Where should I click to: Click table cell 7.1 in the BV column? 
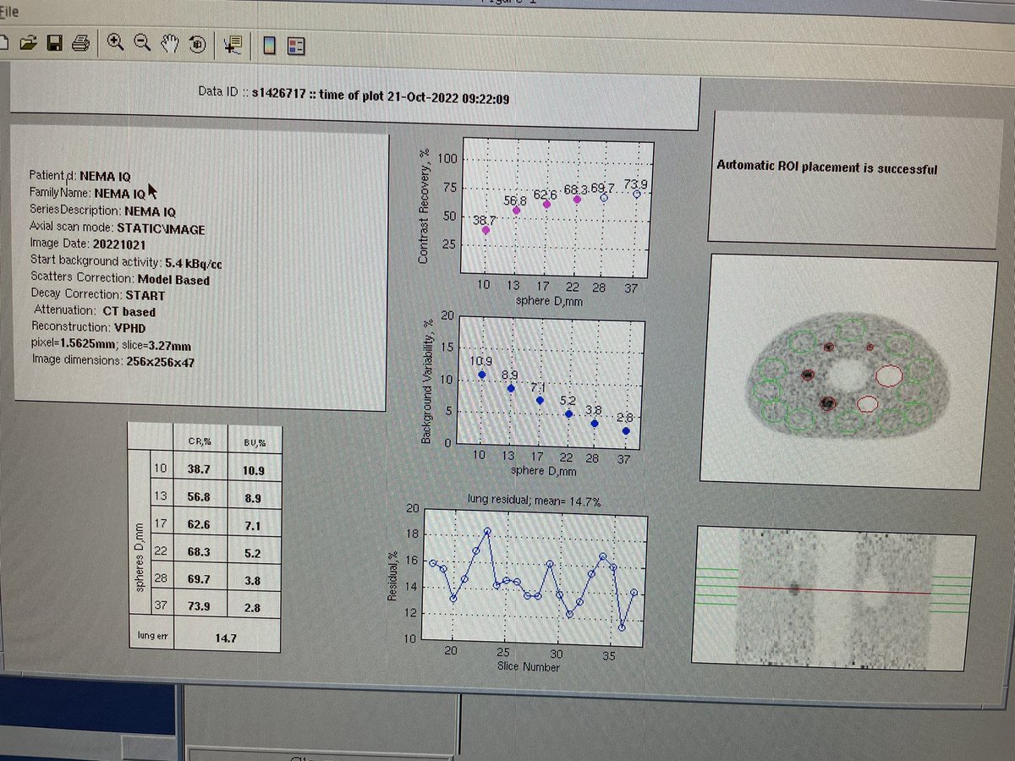coord(253,525)
